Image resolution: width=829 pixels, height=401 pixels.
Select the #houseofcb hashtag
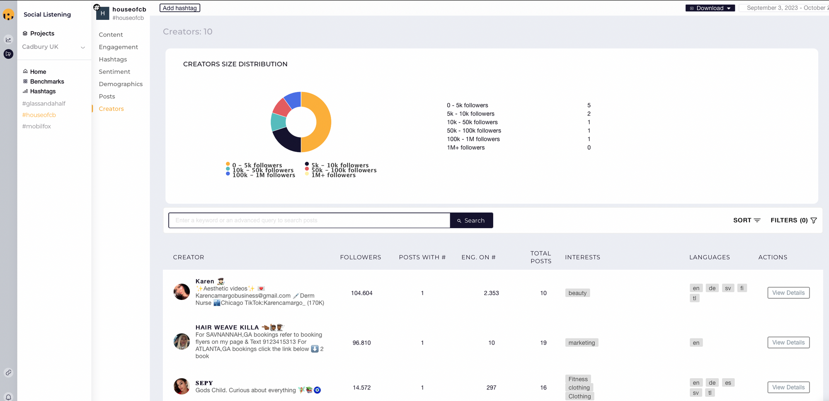(x=39, y=115)
